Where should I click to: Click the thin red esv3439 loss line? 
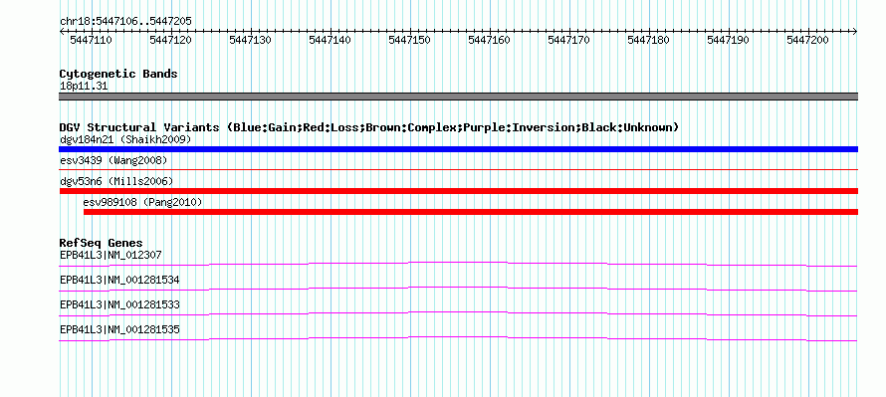pyautogui.click(x=458, y=169)
